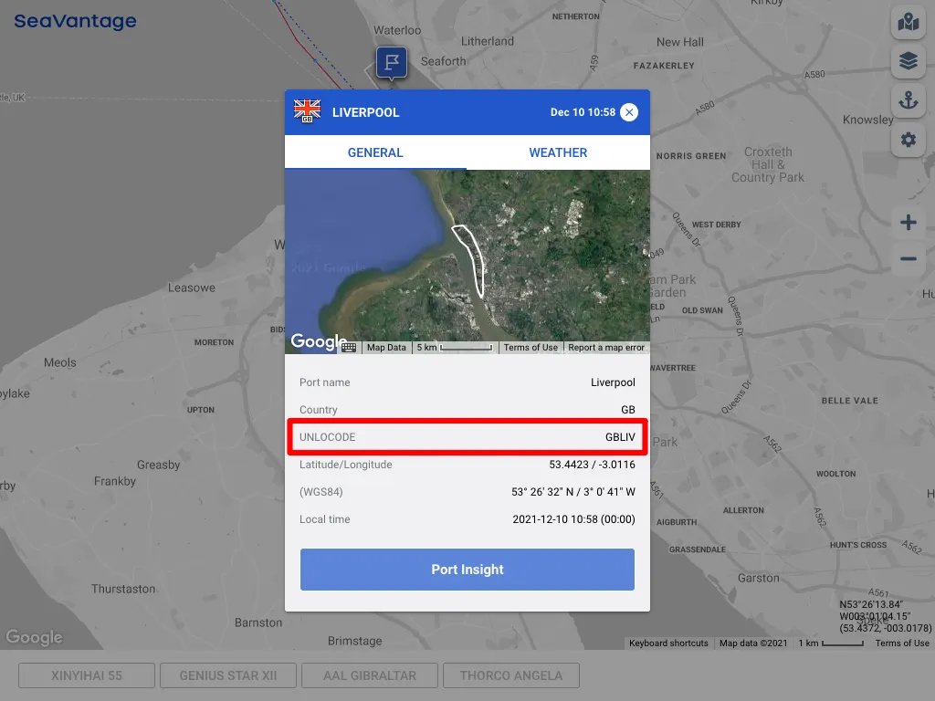
Task: Click the Google logo on the main map
Action: (34, 637)
